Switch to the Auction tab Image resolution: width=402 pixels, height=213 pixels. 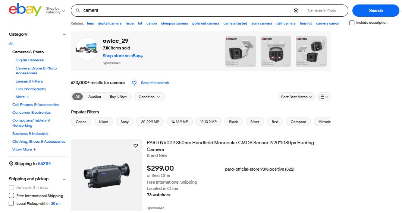click(x=94, y=97)
